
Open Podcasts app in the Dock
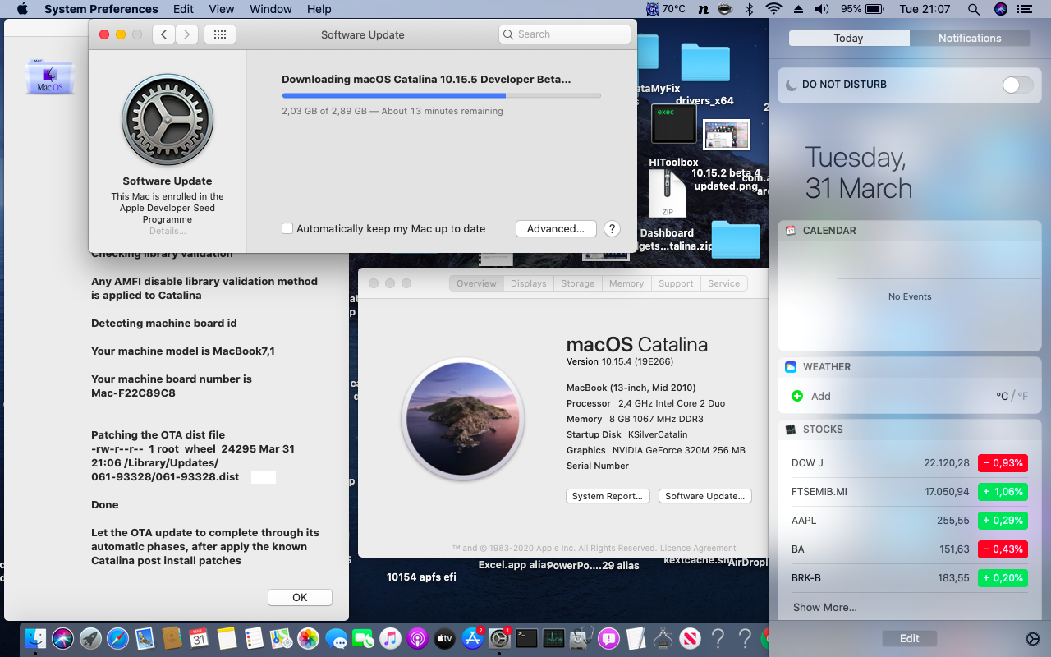click(x=417, y=638)
